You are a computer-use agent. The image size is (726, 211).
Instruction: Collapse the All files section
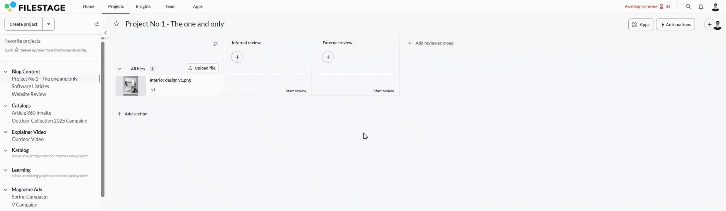point(119,69)
